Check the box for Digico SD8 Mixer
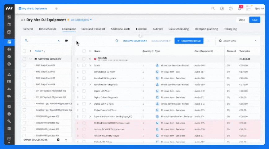Viewport: 269px width, 149px height. (x=84, y=91)
